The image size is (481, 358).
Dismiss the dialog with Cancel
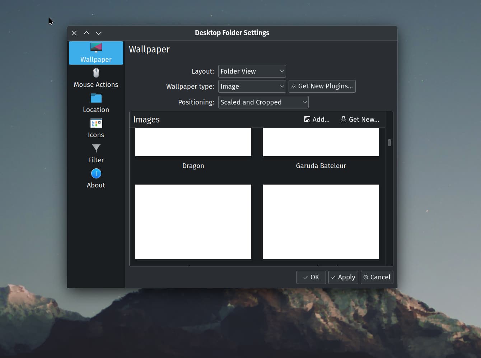[377, 277]
